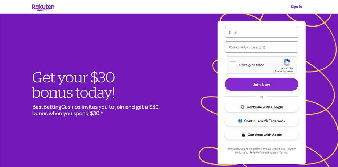
Task: Select Continue with Facebook
Action: pyautogui.click(x=261, y=121)
